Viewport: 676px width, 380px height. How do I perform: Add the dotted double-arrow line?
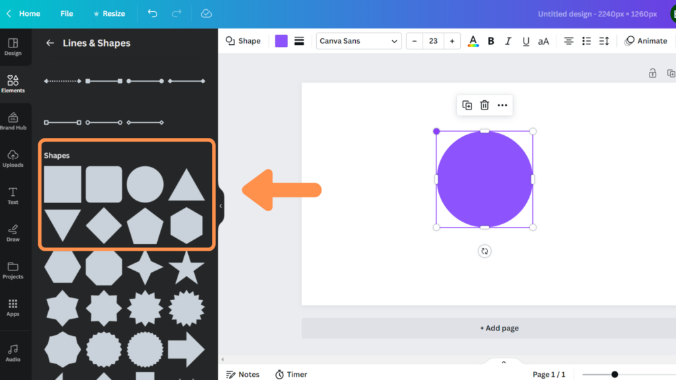pos(63,81)
